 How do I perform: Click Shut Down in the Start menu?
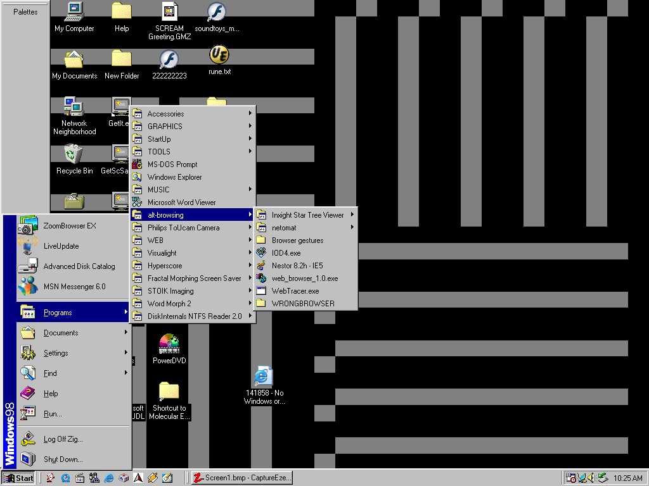point(63,459)
